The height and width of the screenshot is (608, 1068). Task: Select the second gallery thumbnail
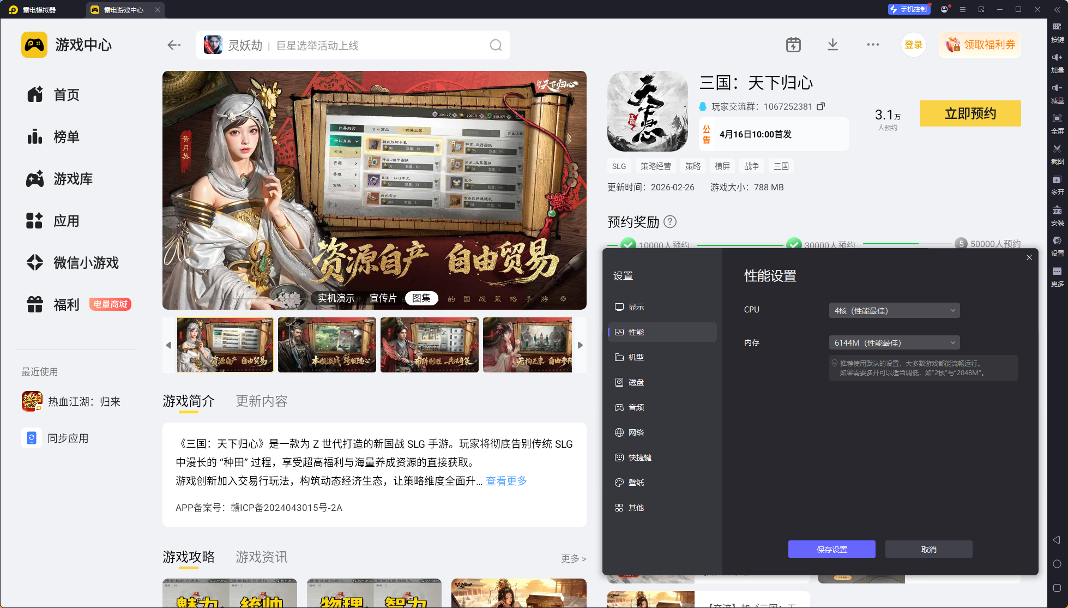tap(327, 345)
